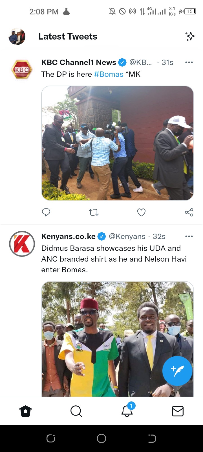
Task: View the DP arrival photo at Bomas
Action: [x=118, y=143]
